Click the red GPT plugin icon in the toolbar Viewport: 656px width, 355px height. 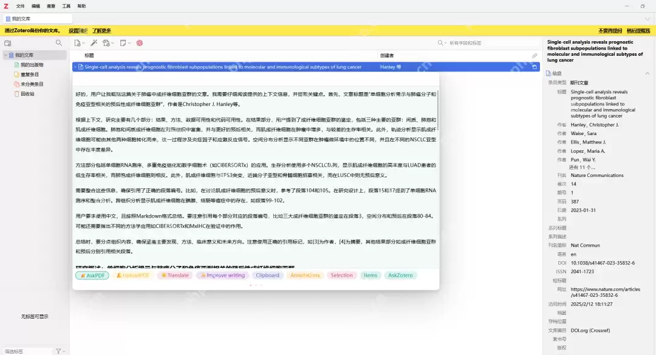click(x=139, y=43)
